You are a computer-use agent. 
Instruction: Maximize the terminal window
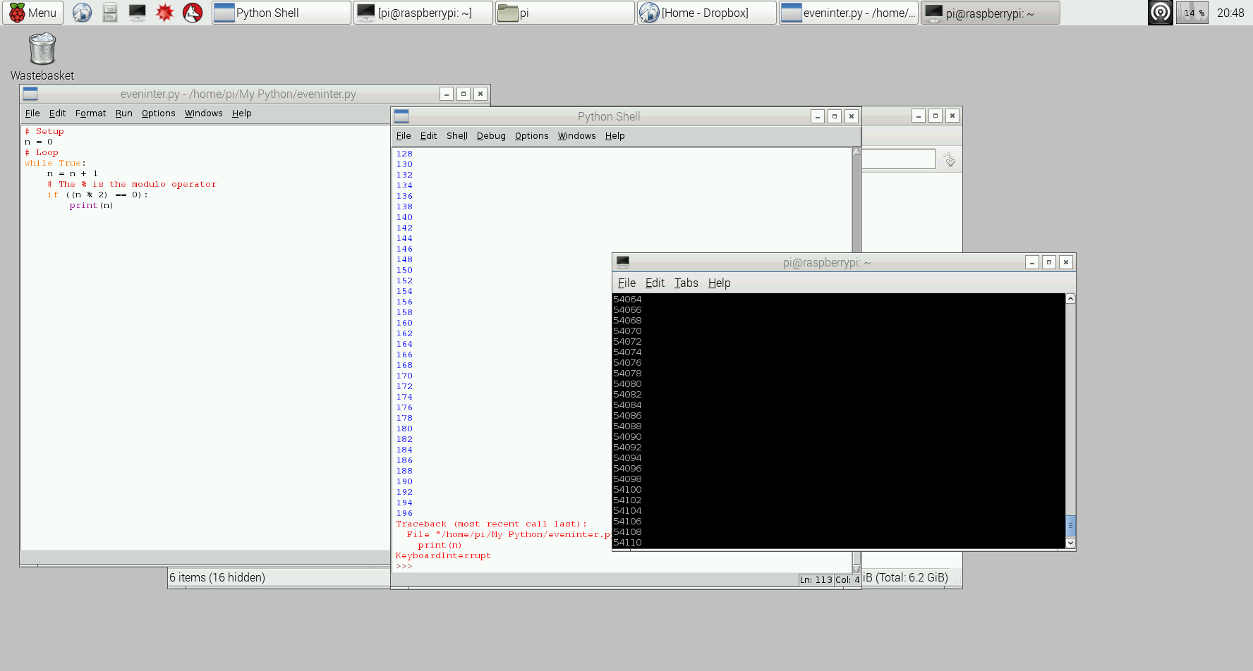coord(1049,262)
